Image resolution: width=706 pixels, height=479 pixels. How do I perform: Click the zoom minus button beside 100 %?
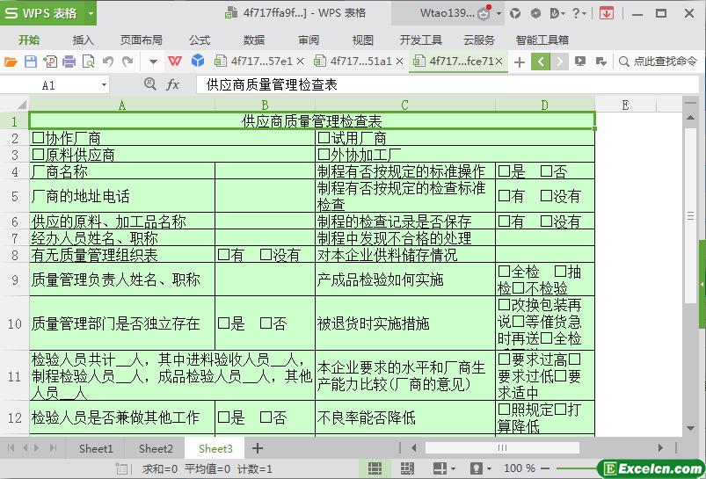545,468
